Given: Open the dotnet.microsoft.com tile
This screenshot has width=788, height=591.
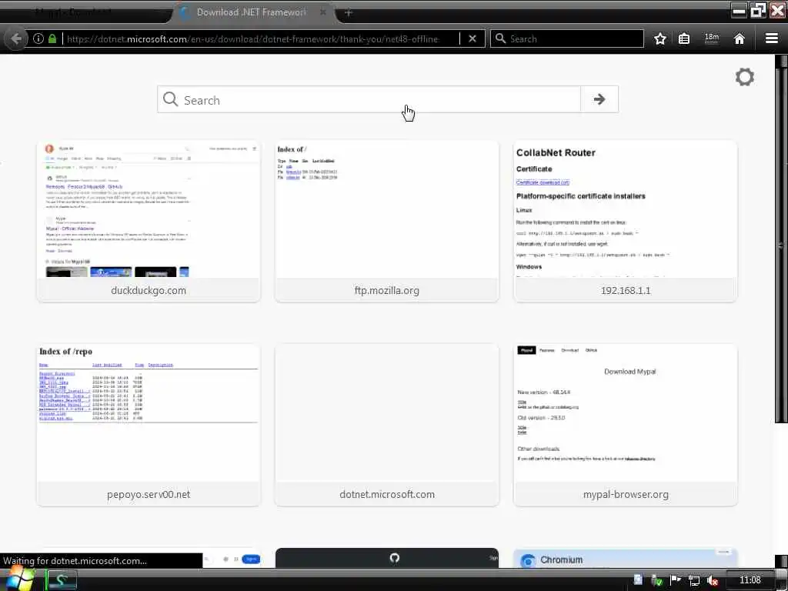Looking at the screenshot, I should click(x=387, y=425).
